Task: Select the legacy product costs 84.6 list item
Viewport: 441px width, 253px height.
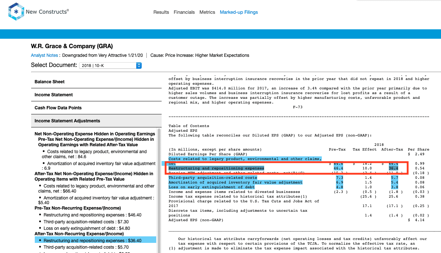Action: [x=94, y=154]
